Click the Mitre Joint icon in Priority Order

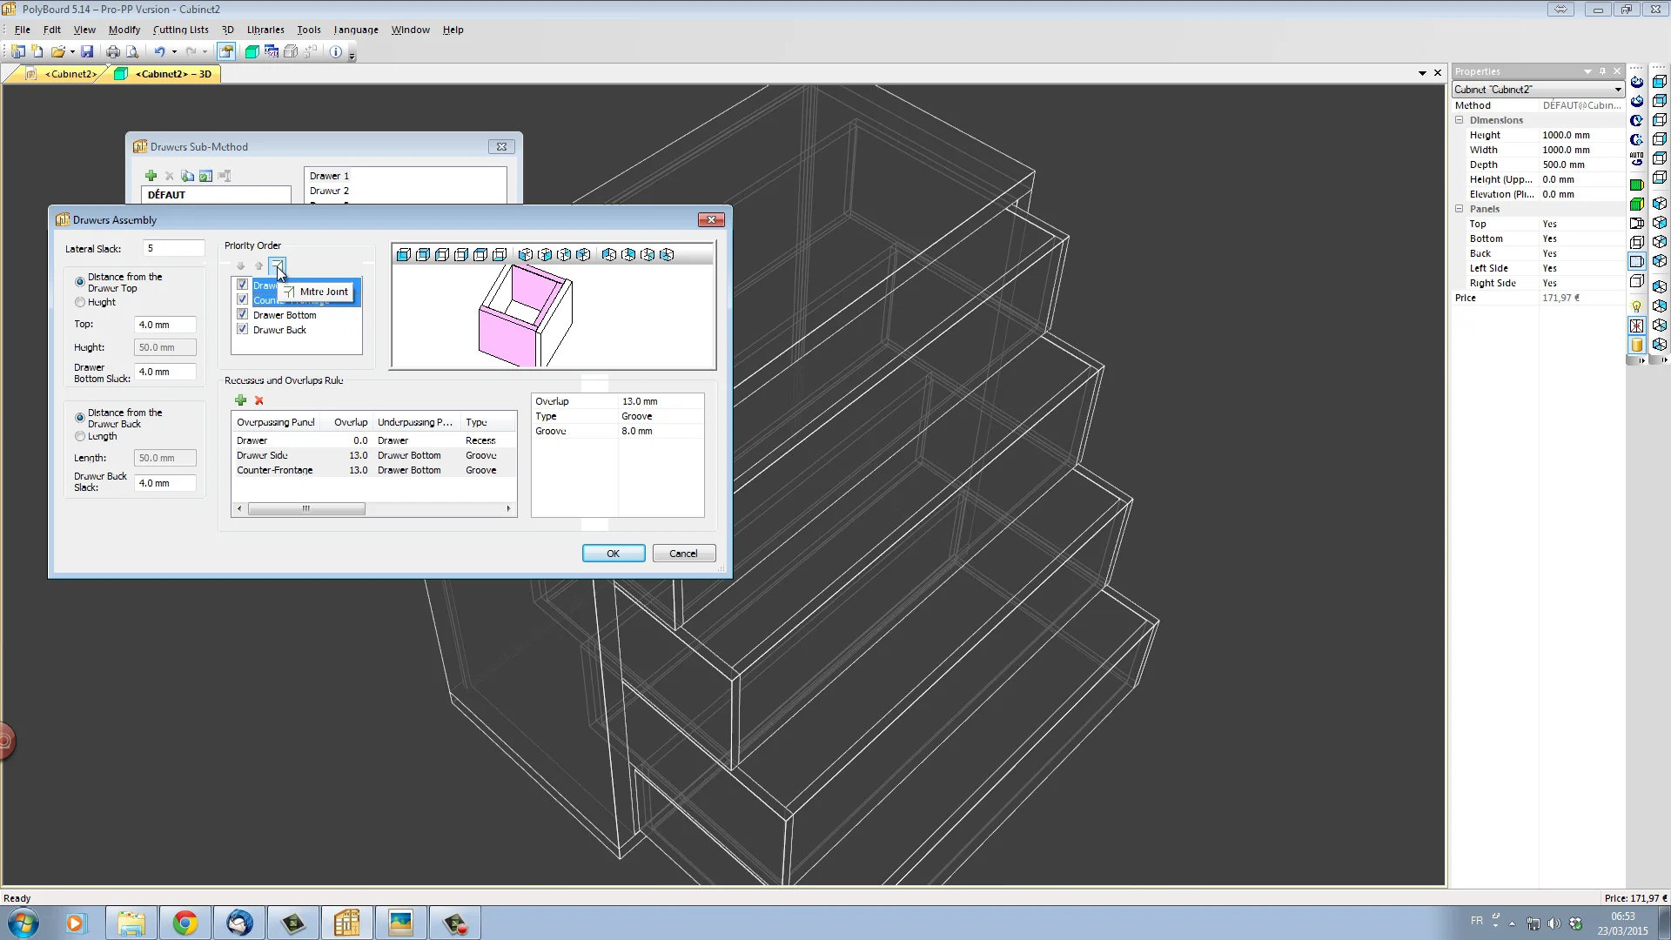click(278, 265)
